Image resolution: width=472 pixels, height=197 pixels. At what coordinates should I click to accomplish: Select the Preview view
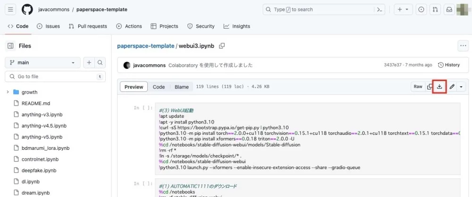tap(134, 87)
